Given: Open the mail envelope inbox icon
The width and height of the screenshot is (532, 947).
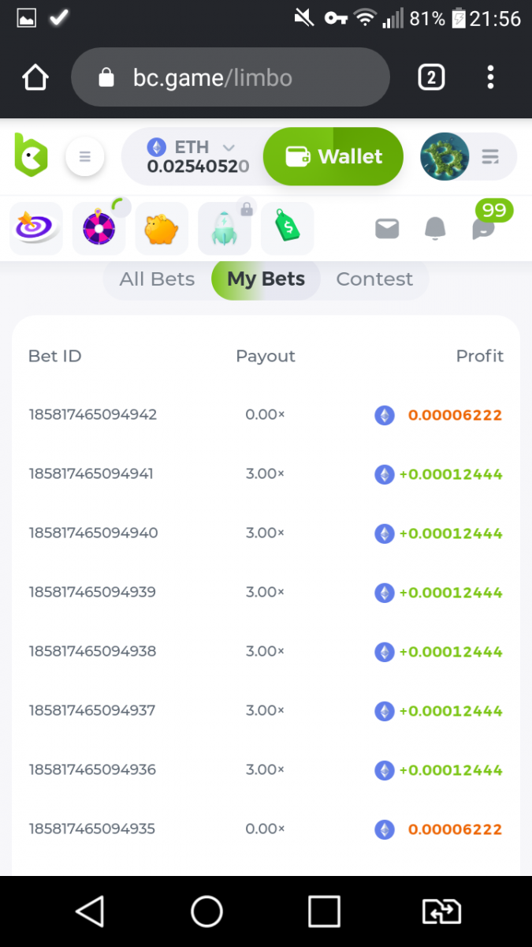Looking at the screenshot, I should pyautogui.click(x=387, y=229).
